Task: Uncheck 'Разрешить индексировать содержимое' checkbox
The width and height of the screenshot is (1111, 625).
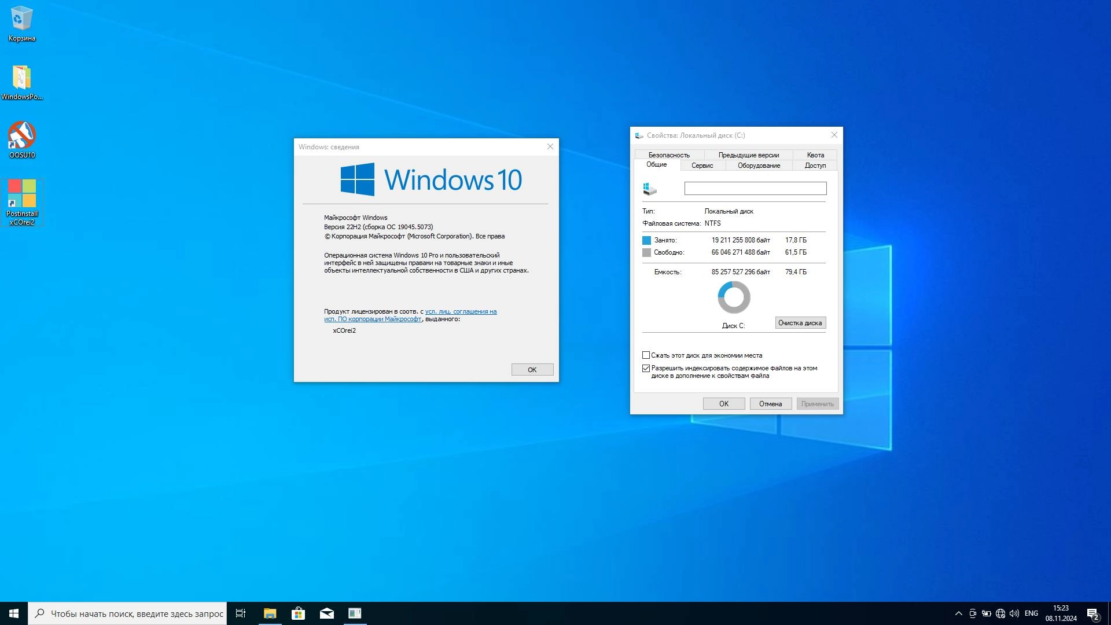Action: point(646,368)
